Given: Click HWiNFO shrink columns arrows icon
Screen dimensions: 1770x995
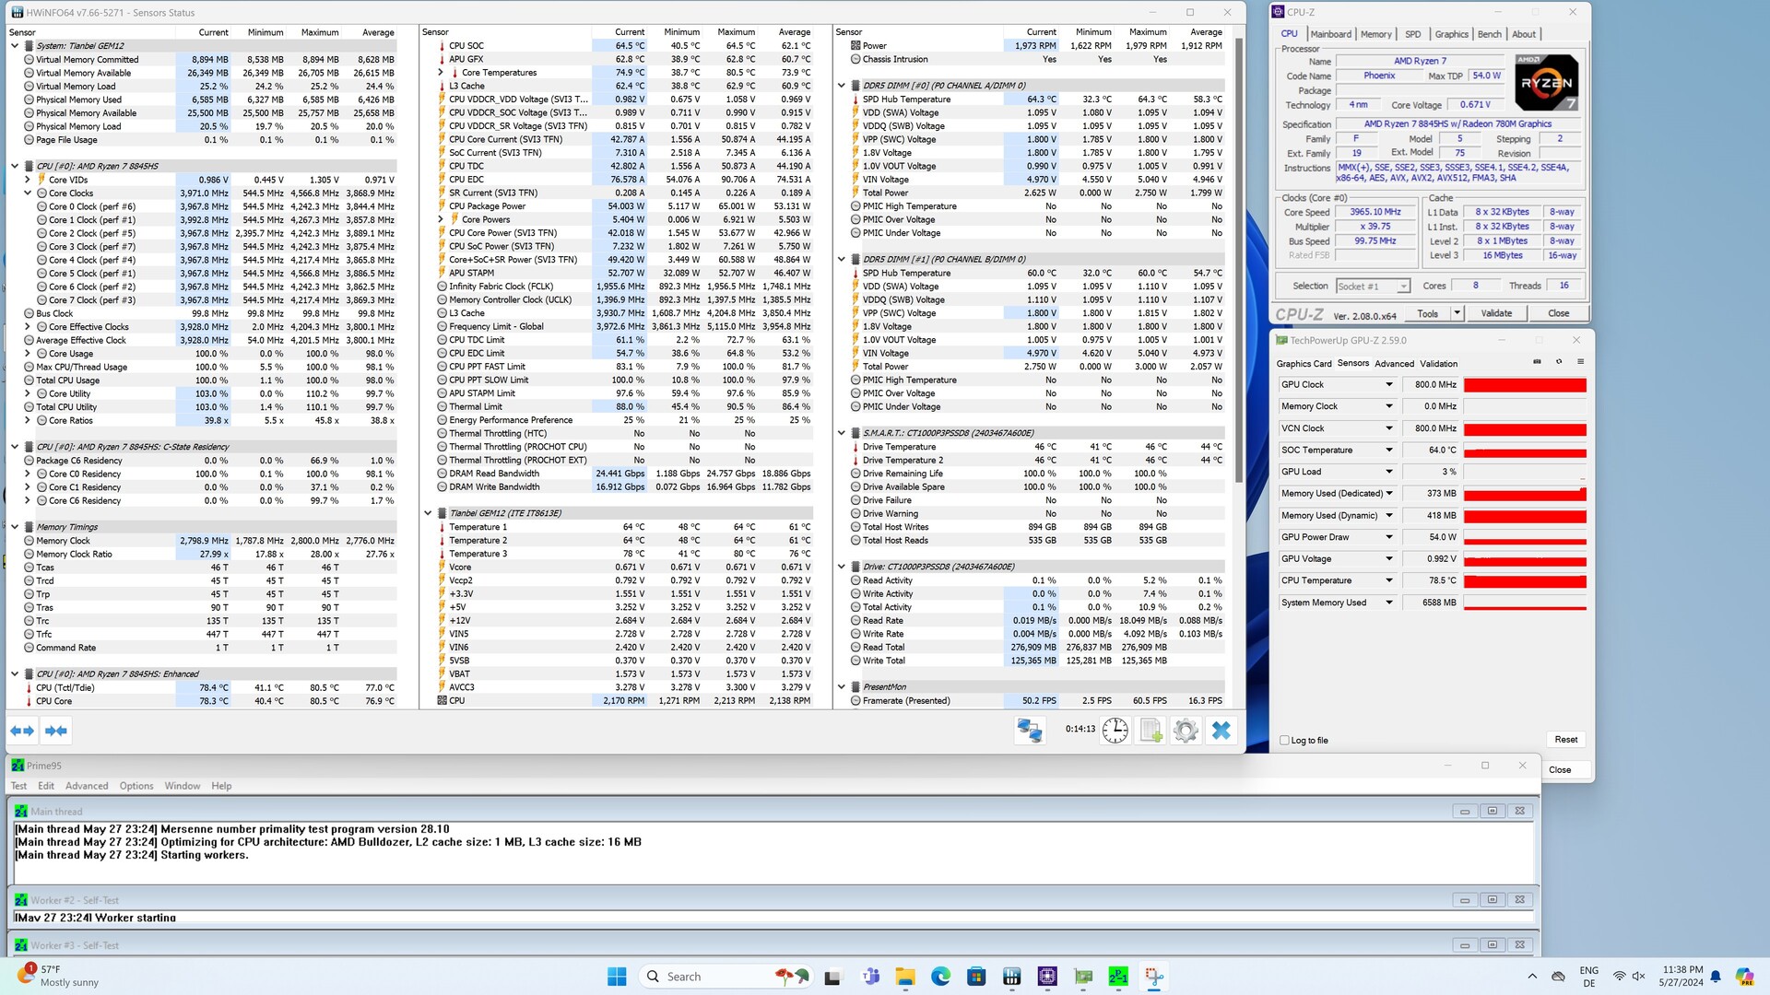Looking at the screenshot, I should click(56, 731).
